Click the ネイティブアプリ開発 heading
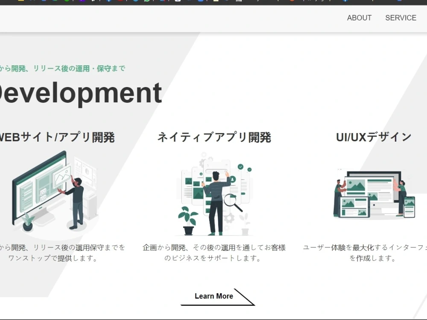427x320 pixels. click(x=214, y=137)
